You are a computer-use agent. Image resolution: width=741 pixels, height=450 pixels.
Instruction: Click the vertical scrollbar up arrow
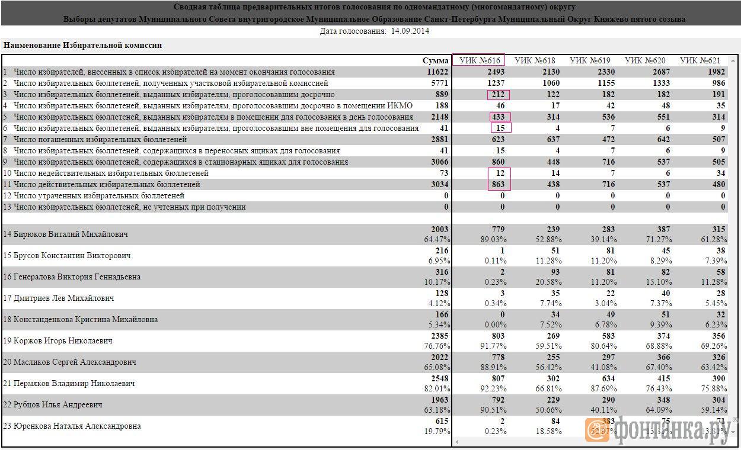(733, 60)
